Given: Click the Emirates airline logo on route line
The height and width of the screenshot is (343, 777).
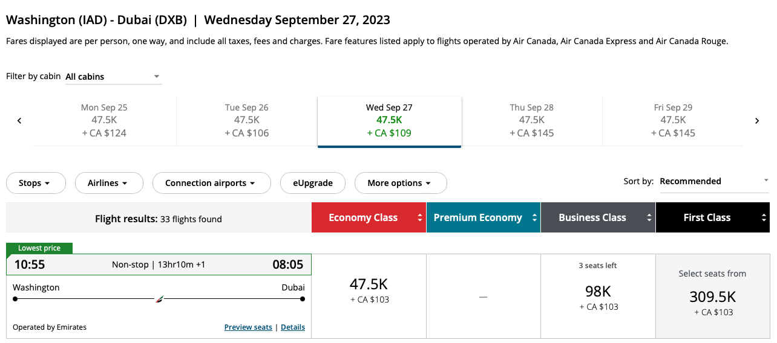Looking at the screenshot, I should coord(160,299).
